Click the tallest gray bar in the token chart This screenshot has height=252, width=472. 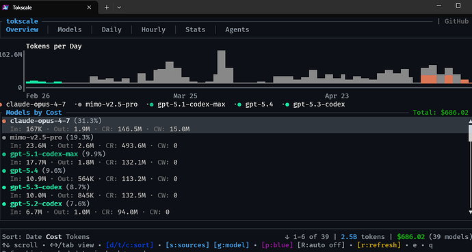(221, 66)
